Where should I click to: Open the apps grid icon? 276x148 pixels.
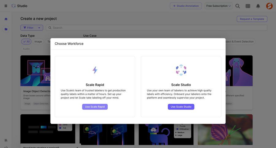pyautogui.click(x=248, y=6)
